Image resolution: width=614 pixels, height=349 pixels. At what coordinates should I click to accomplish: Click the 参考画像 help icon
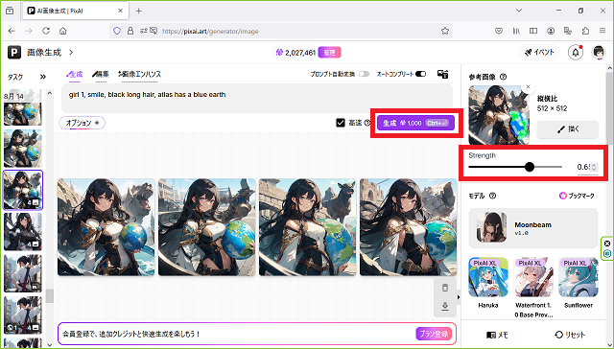tap(503, 77)
